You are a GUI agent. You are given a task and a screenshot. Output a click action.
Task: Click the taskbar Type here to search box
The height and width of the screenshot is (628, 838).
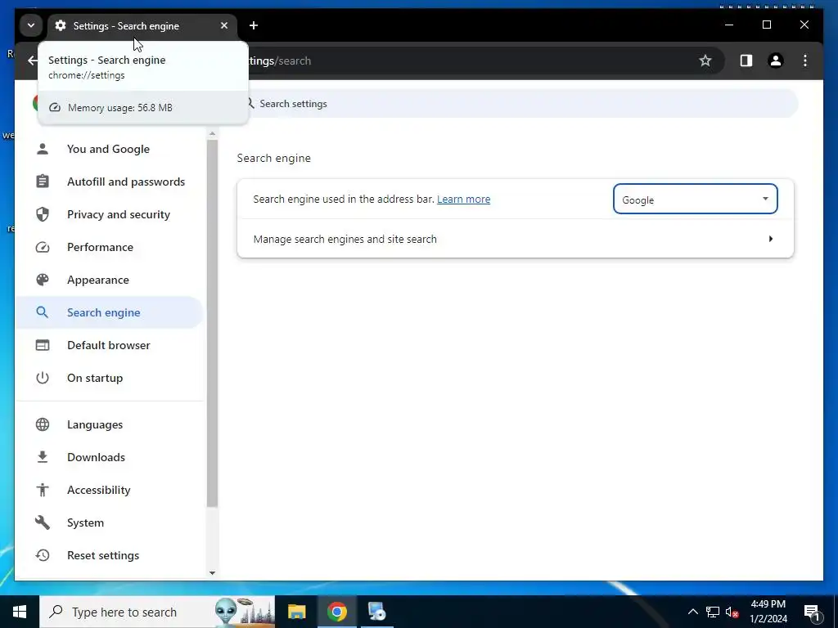coord(157,612)
